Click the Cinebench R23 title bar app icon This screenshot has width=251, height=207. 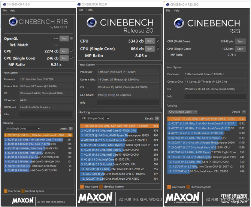point(167,4)
